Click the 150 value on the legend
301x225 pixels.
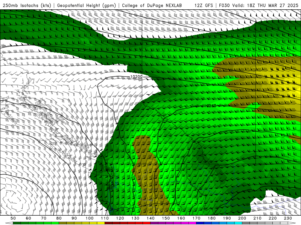coord(166,218)
